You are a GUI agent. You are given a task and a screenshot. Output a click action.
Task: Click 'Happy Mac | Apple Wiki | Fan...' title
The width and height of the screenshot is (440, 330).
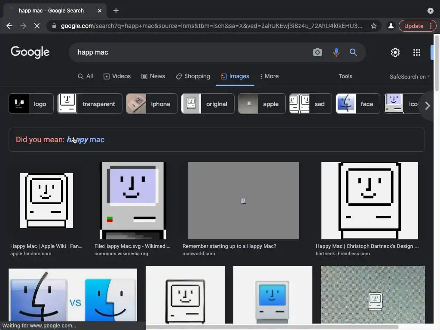tap(46, 246)
